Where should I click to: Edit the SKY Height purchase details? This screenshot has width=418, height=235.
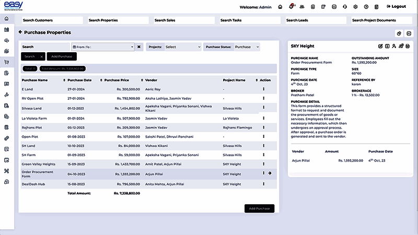tap(380, 46)
